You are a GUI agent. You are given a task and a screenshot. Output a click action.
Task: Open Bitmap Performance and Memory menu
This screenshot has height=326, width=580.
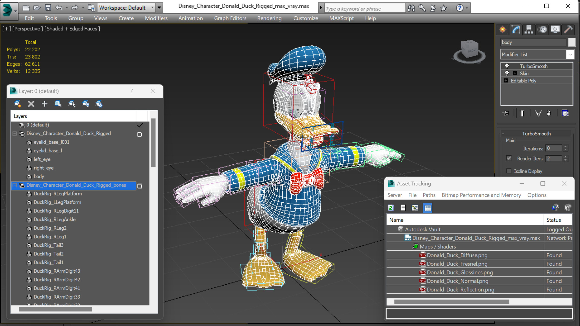point(481,195)
